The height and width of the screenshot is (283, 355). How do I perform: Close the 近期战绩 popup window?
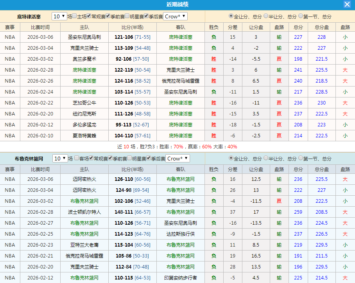347,5
